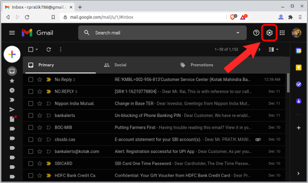The height and width of the screenshot is (183, 308).
Task: Click the Compose plus button
Action: click(12, 54)
